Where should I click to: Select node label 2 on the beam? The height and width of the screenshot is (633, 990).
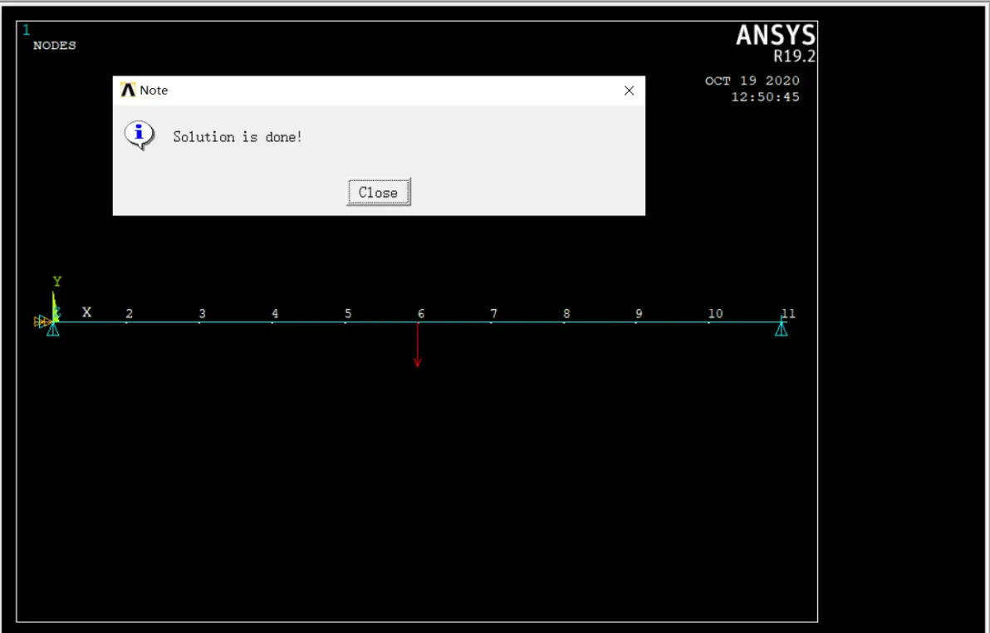(129, 313)
